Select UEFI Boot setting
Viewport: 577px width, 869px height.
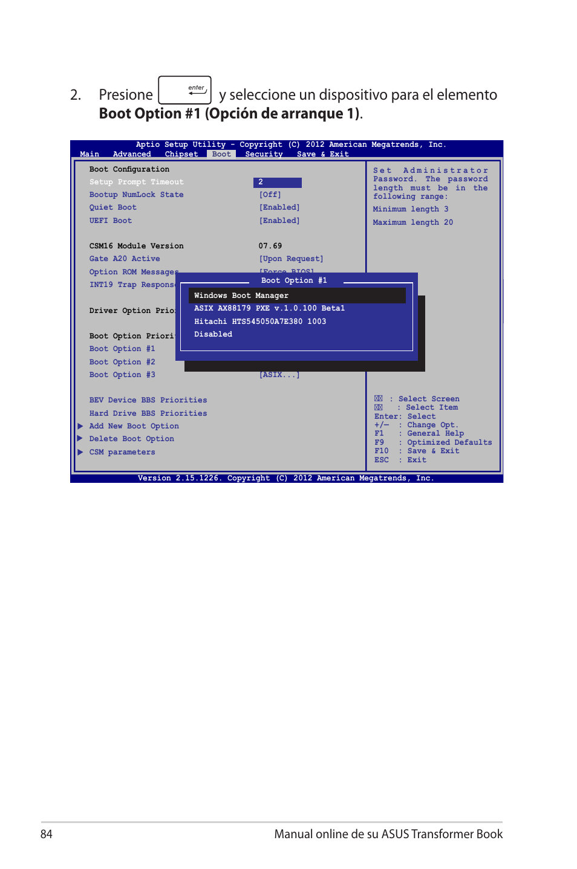pyautogui.click(x=110, y=221)
